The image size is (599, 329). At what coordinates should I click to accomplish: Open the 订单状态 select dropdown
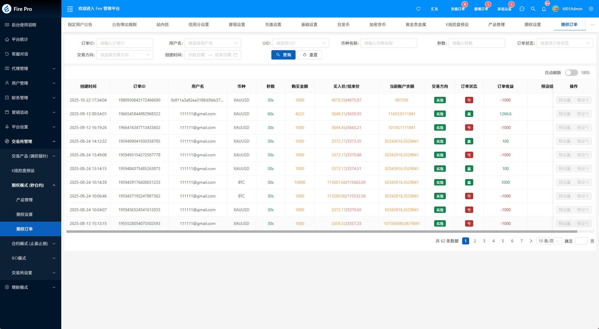(x=564, y=43)
